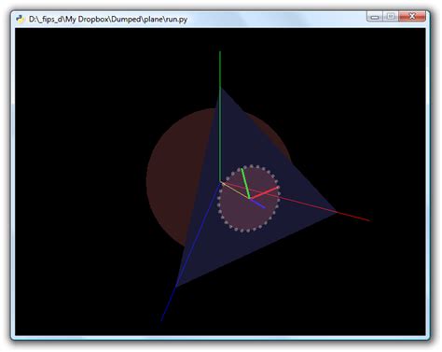Click the bottom end of the thin blue axis
This screenshot has width=442, height=352.
click(x=161, y=319)
